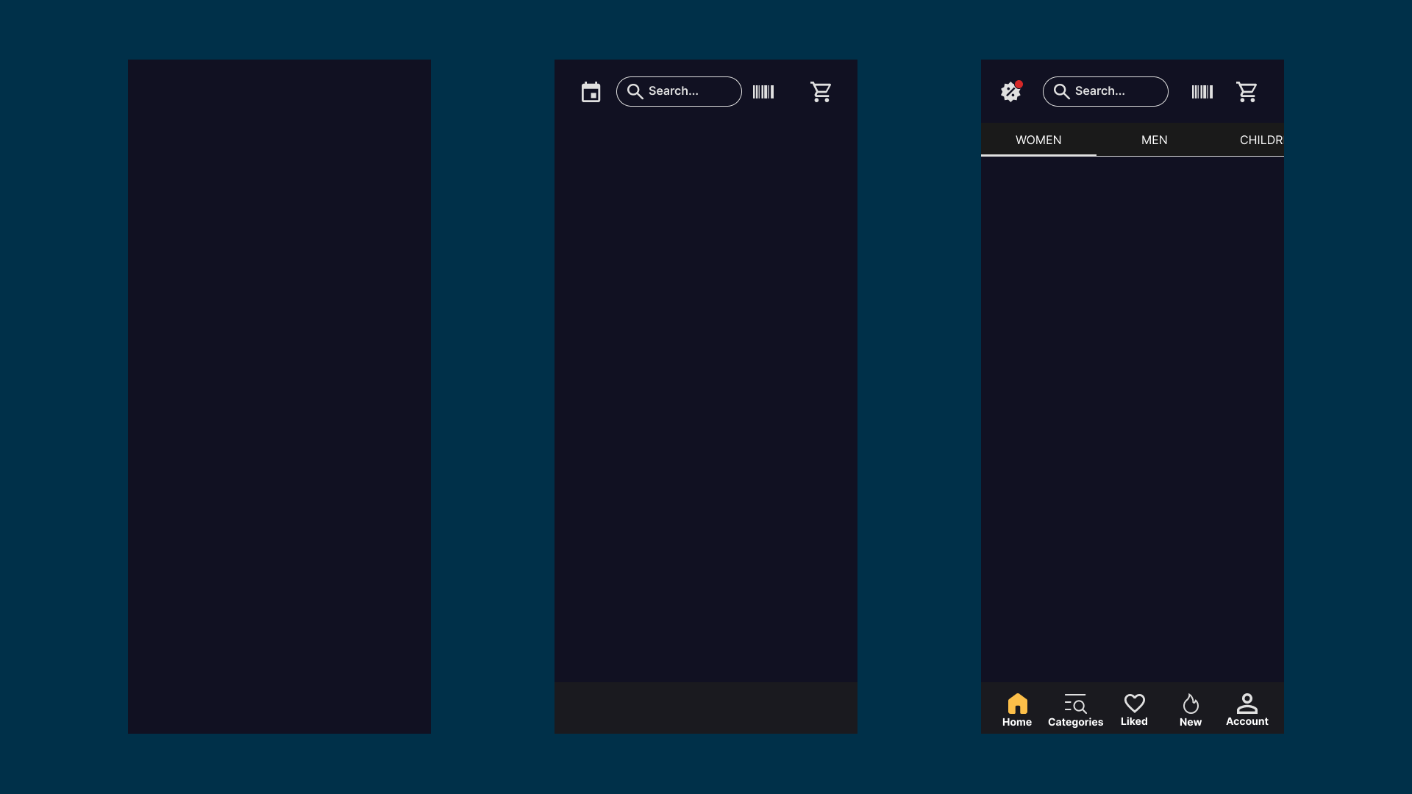Click the barcode scanner icon in right screen

[x=1202, y=92]
